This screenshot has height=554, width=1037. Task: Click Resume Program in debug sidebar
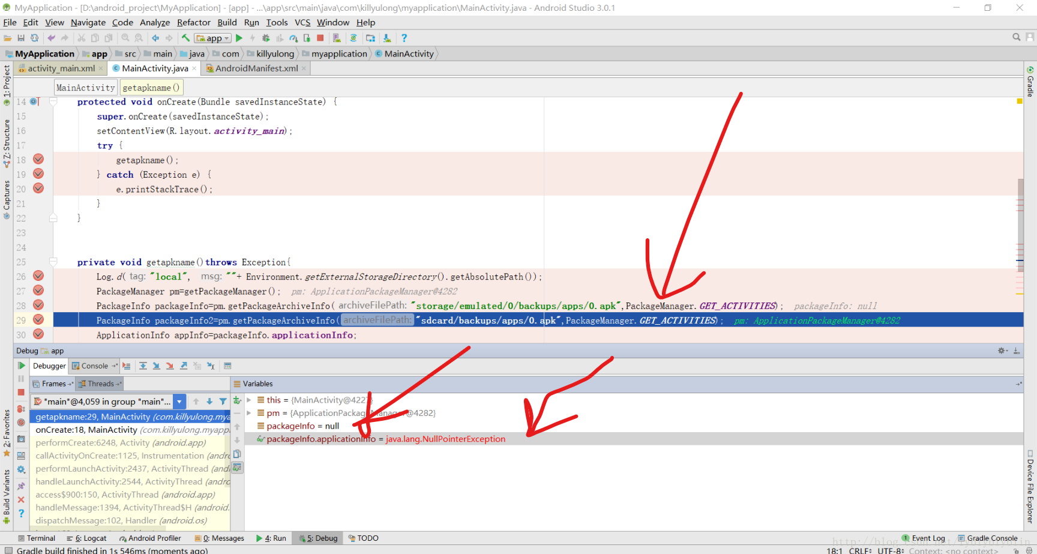pyautogui.click(x=21, y=366)
